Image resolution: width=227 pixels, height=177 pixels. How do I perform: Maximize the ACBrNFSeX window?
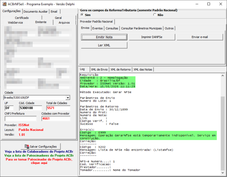(x=209, y=4)
